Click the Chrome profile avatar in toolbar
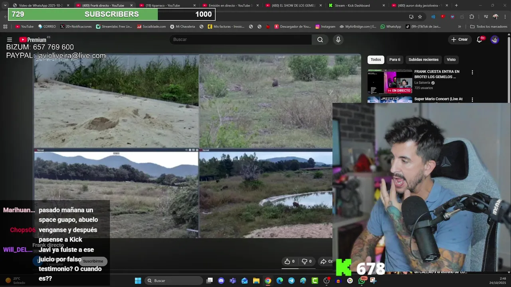Image resolution: width=511 pixels, height=287 pixels. (x=495, y=17)
